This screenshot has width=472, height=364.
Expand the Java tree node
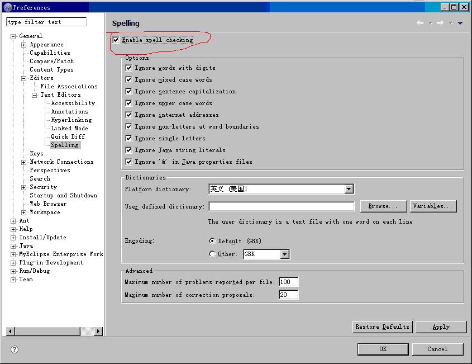point(13,246)
